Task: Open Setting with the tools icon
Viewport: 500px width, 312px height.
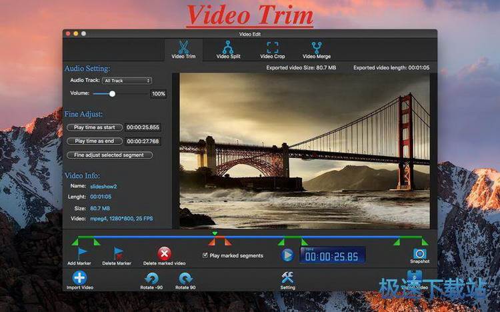Action: [287, 277]
